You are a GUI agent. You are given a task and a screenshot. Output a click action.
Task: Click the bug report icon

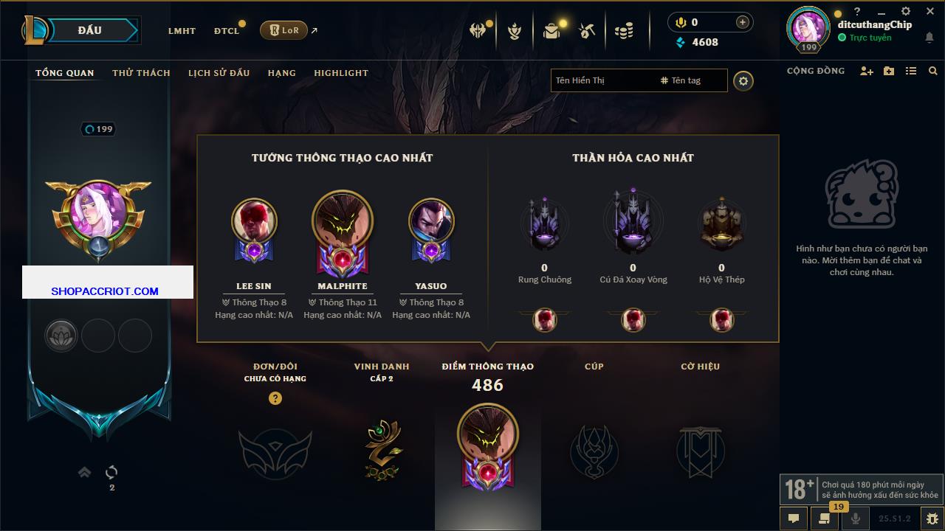pyautogui.click(x=932, y=518)
